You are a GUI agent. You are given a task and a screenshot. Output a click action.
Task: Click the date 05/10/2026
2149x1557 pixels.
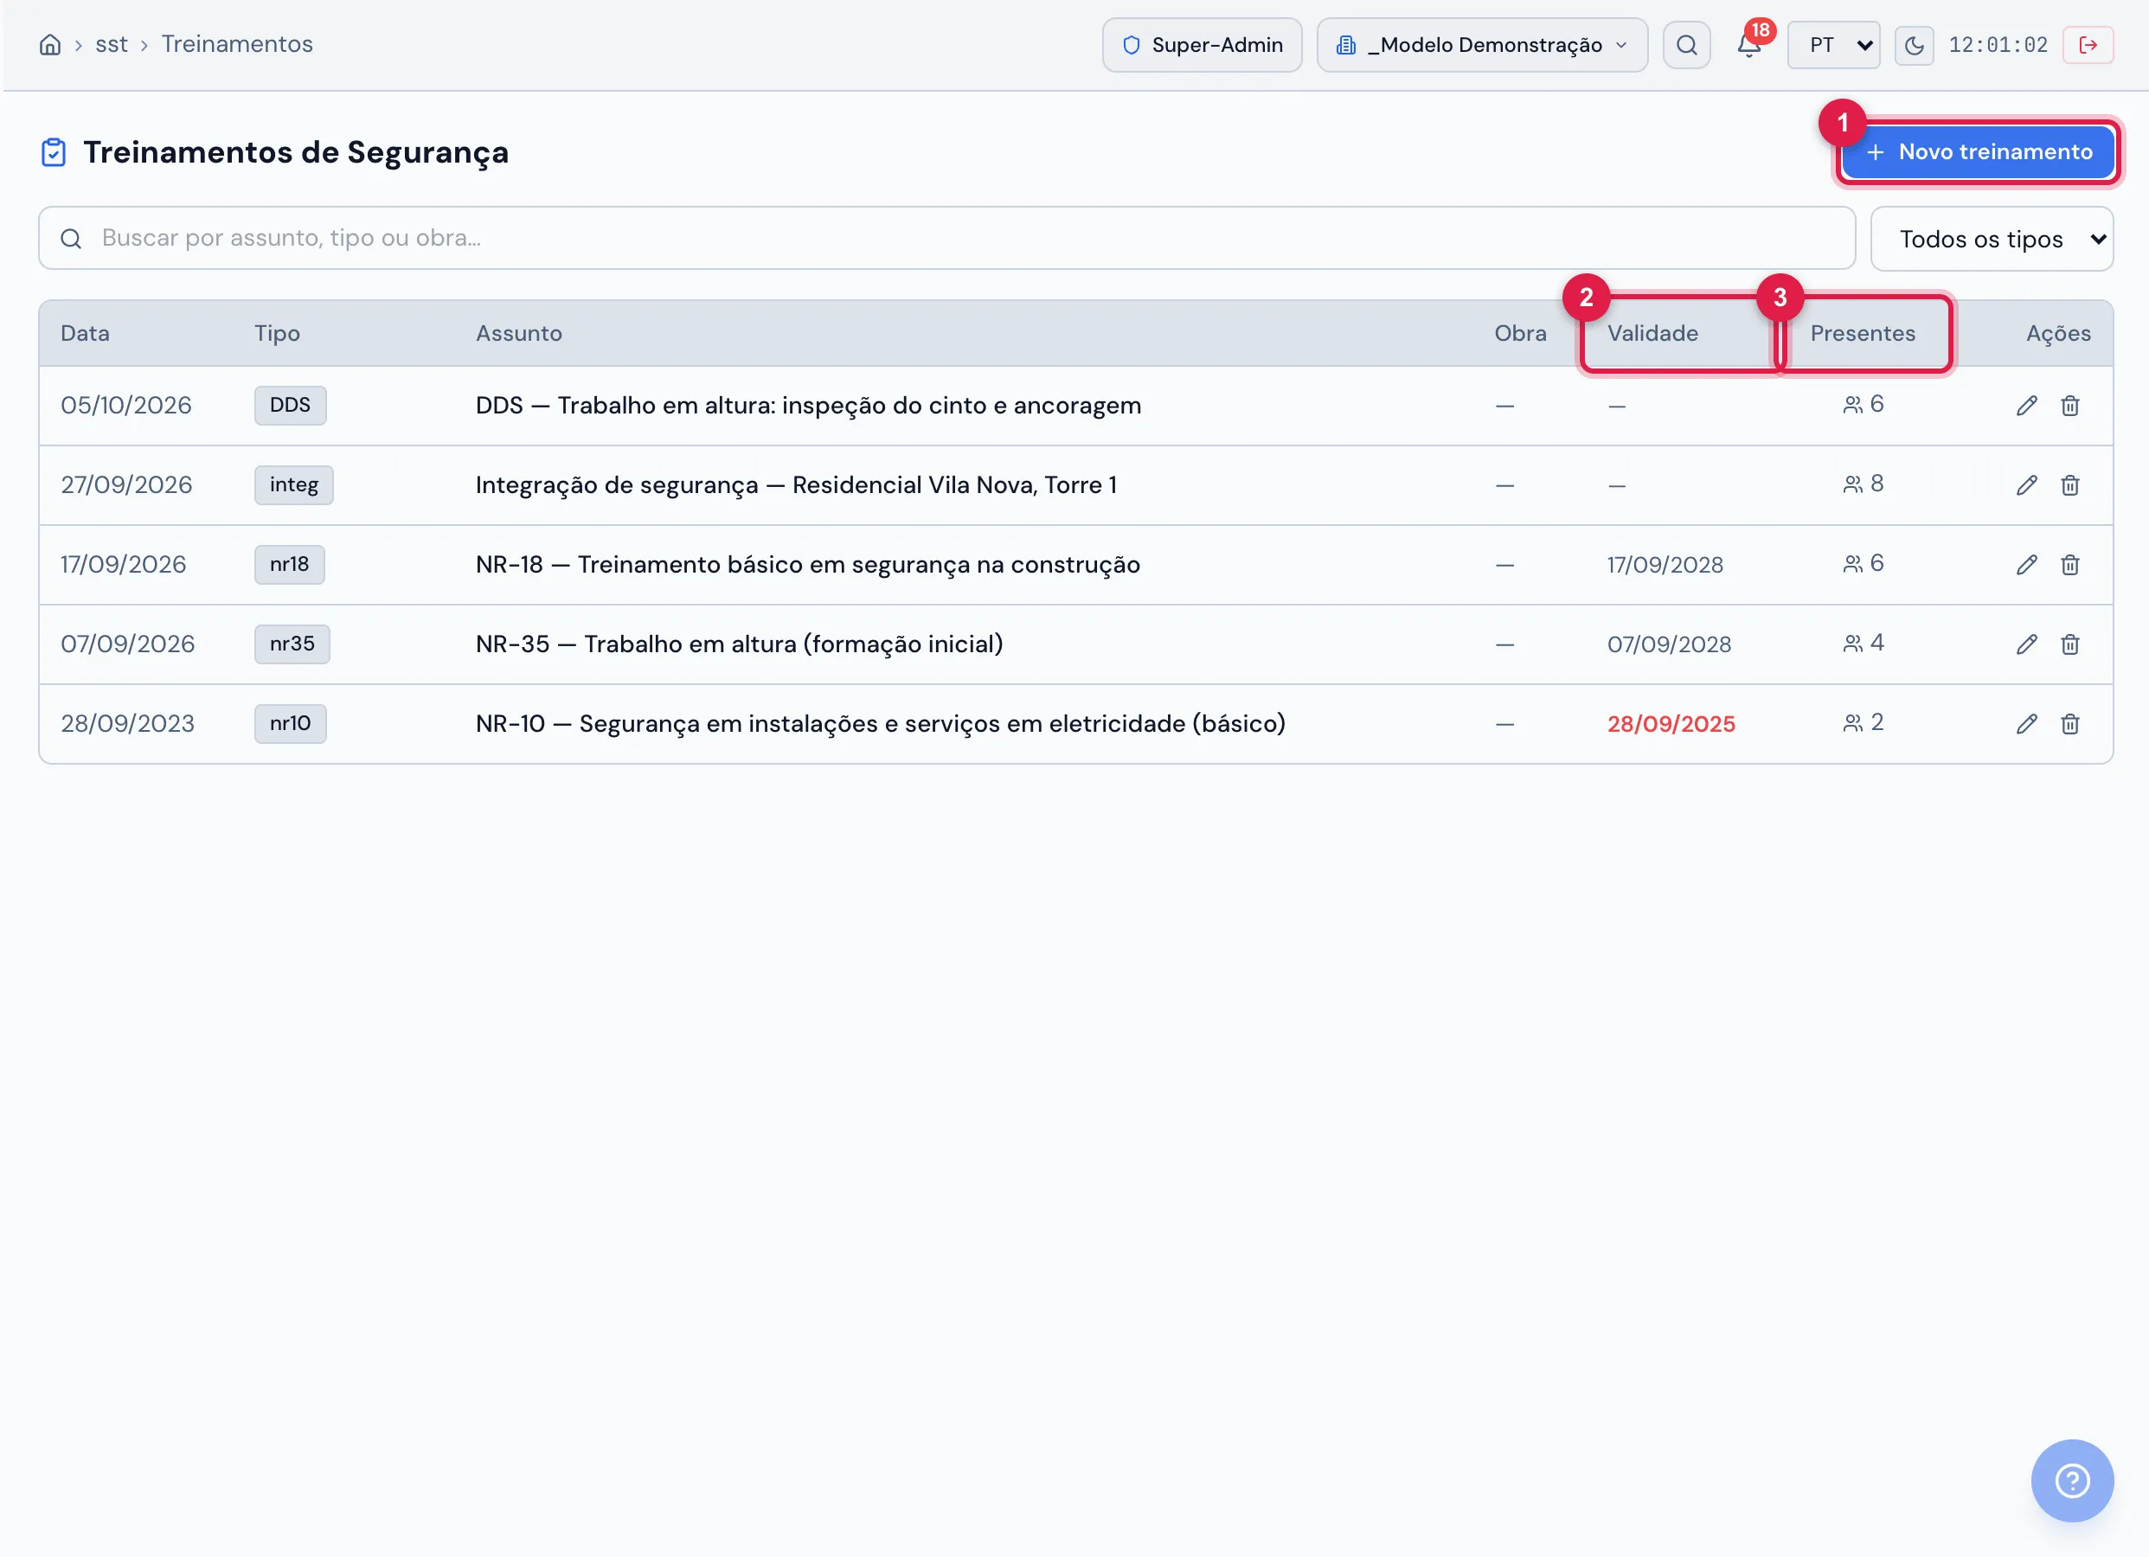(126, 406)
